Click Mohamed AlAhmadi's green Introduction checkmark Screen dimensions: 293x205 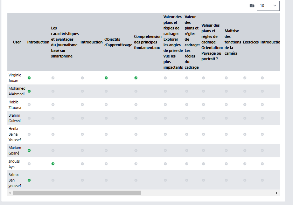[29, 91]
